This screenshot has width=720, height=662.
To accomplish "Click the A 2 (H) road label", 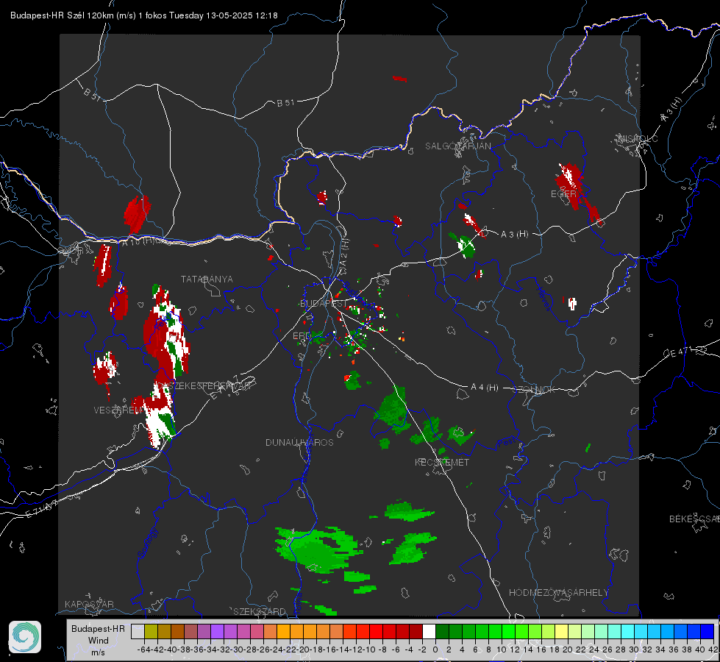I will tap(344, 253).
